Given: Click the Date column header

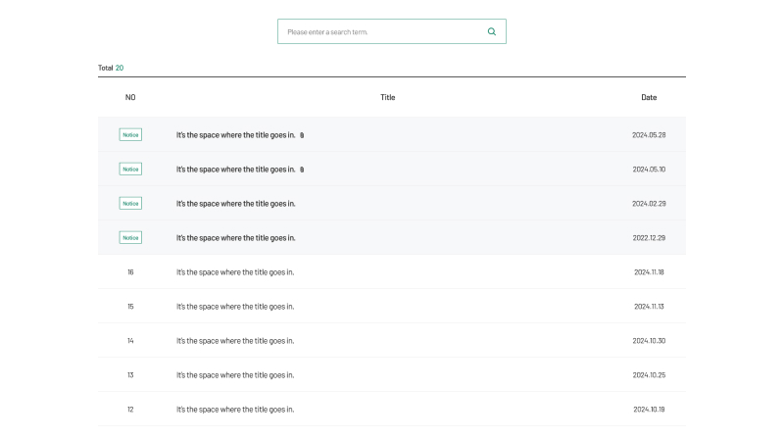Looking at the screenshot, I should pos(649,97).
